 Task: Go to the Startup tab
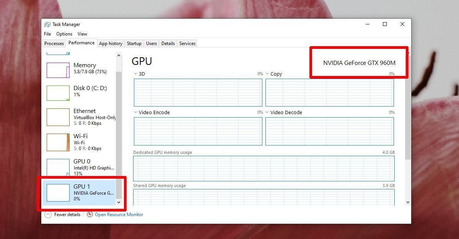click(134, 44)
